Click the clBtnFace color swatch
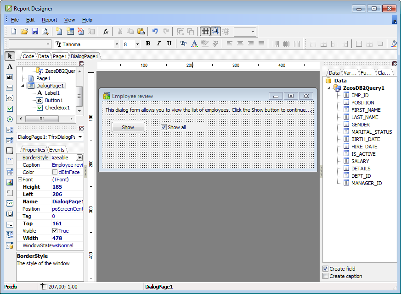This screenshot has width=401, height=294. coord(55,172)
